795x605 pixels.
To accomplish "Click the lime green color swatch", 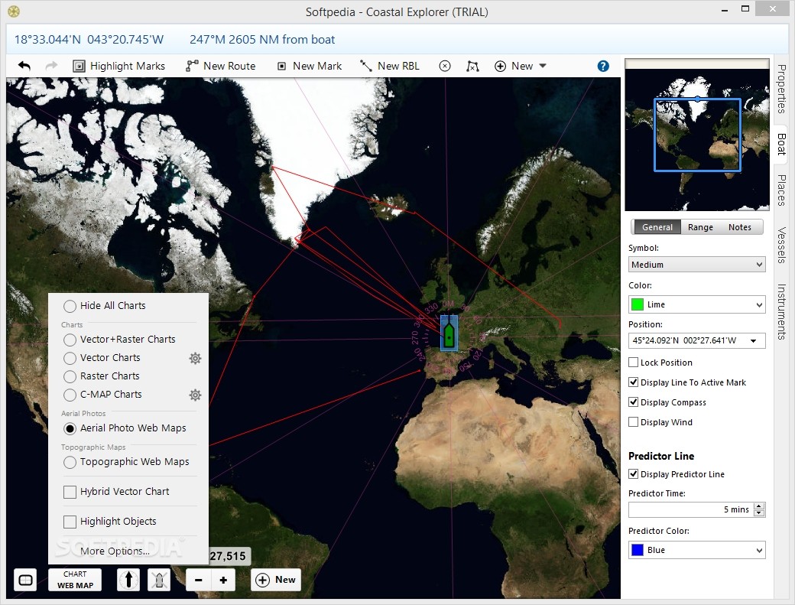I will coord(637,304).
